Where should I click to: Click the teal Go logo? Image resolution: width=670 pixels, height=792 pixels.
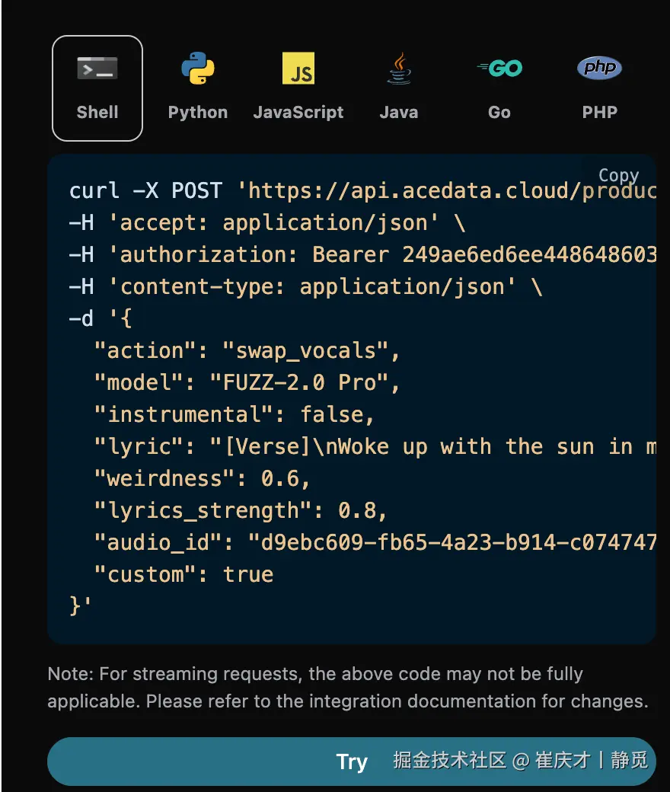499,69
